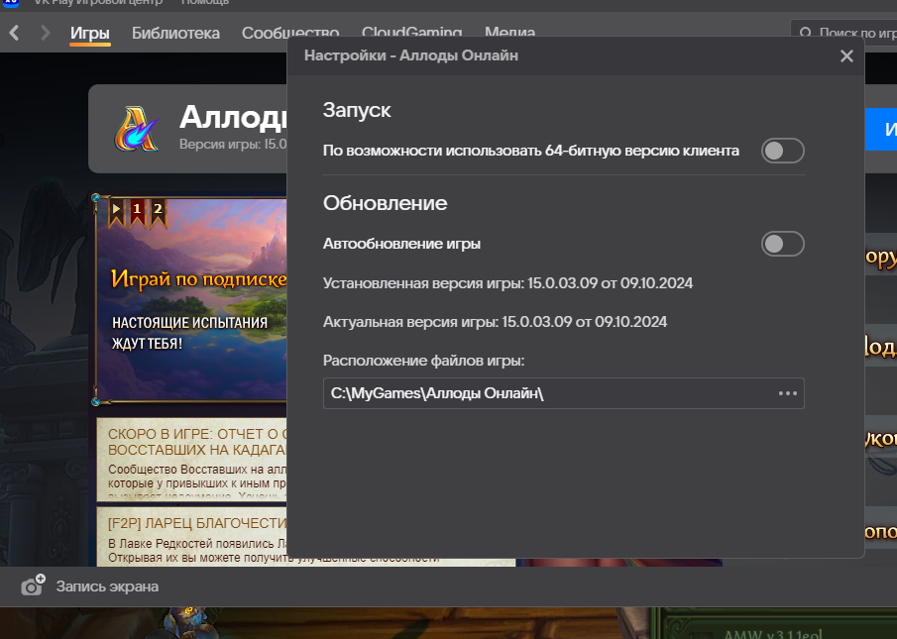Switch to the Библиотека tab

[x=175, y=33]
